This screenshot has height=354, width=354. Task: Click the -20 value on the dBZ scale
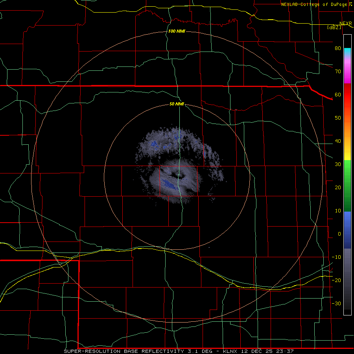pos(336,280)
